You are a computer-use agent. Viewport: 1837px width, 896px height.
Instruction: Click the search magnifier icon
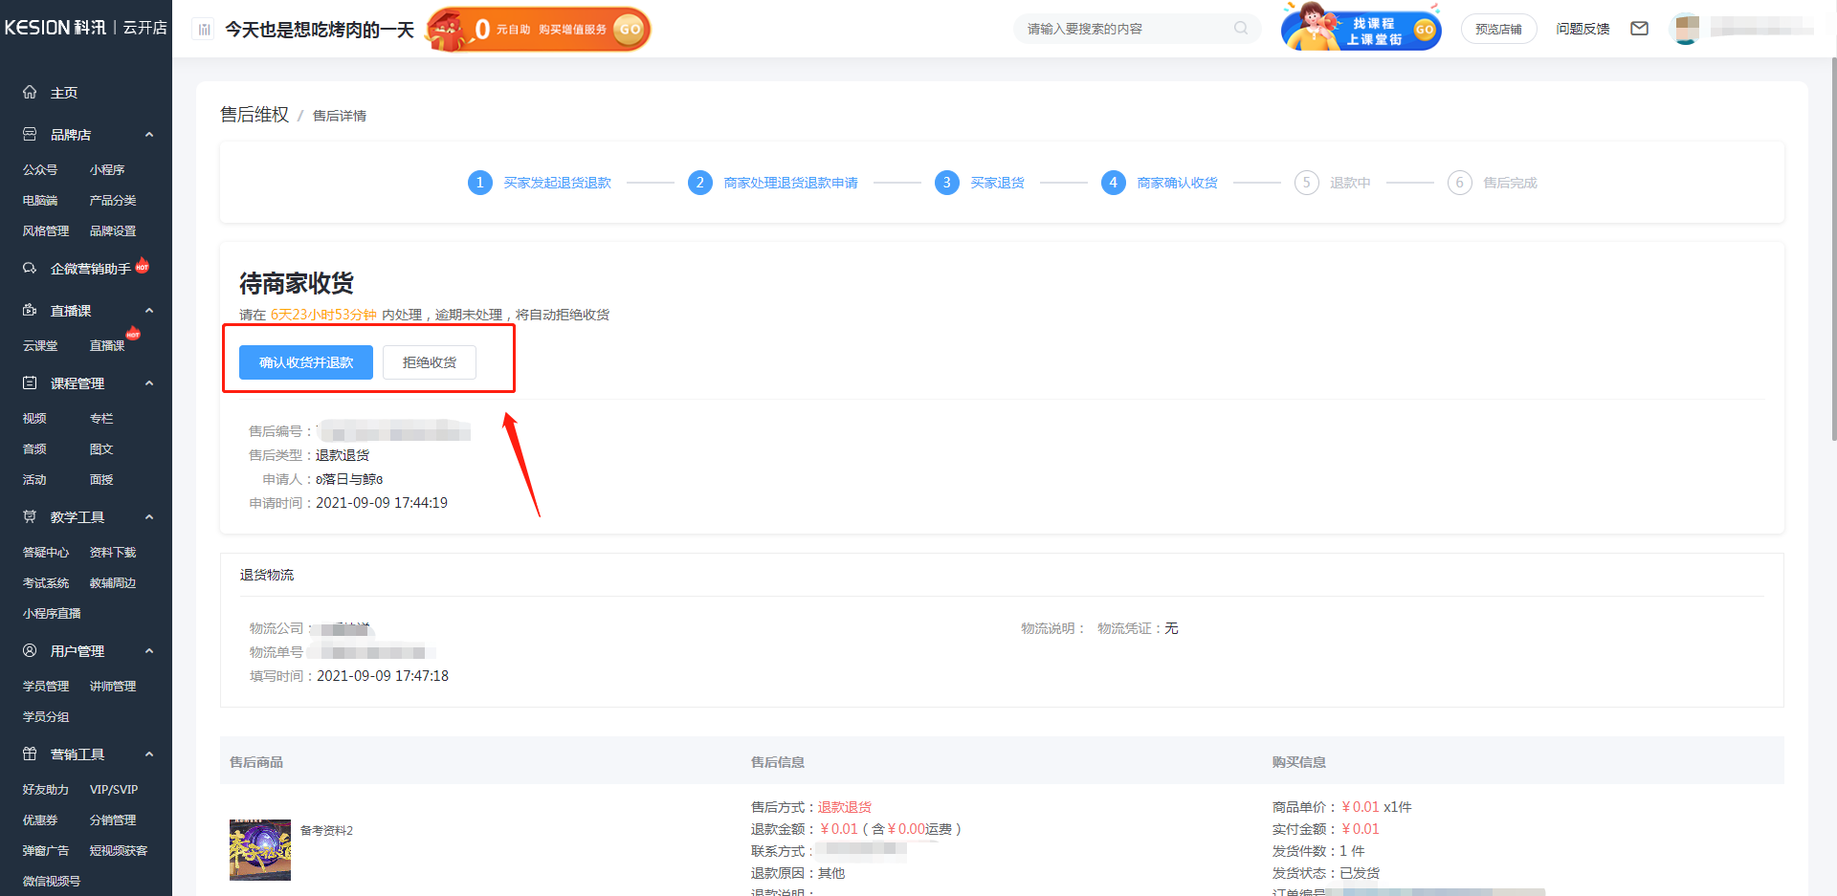(x=1241, y=29)
